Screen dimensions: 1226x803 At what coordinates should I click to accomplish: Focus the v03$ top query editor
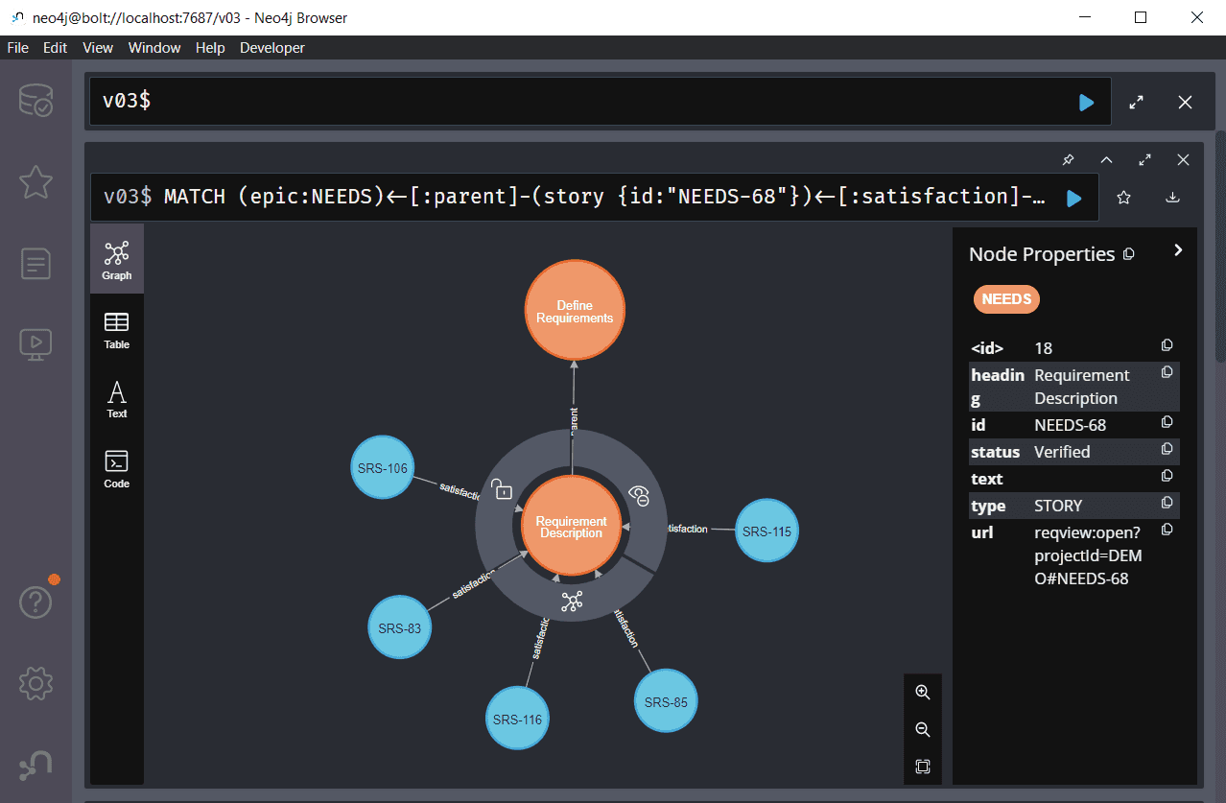(x=601, y=102)
